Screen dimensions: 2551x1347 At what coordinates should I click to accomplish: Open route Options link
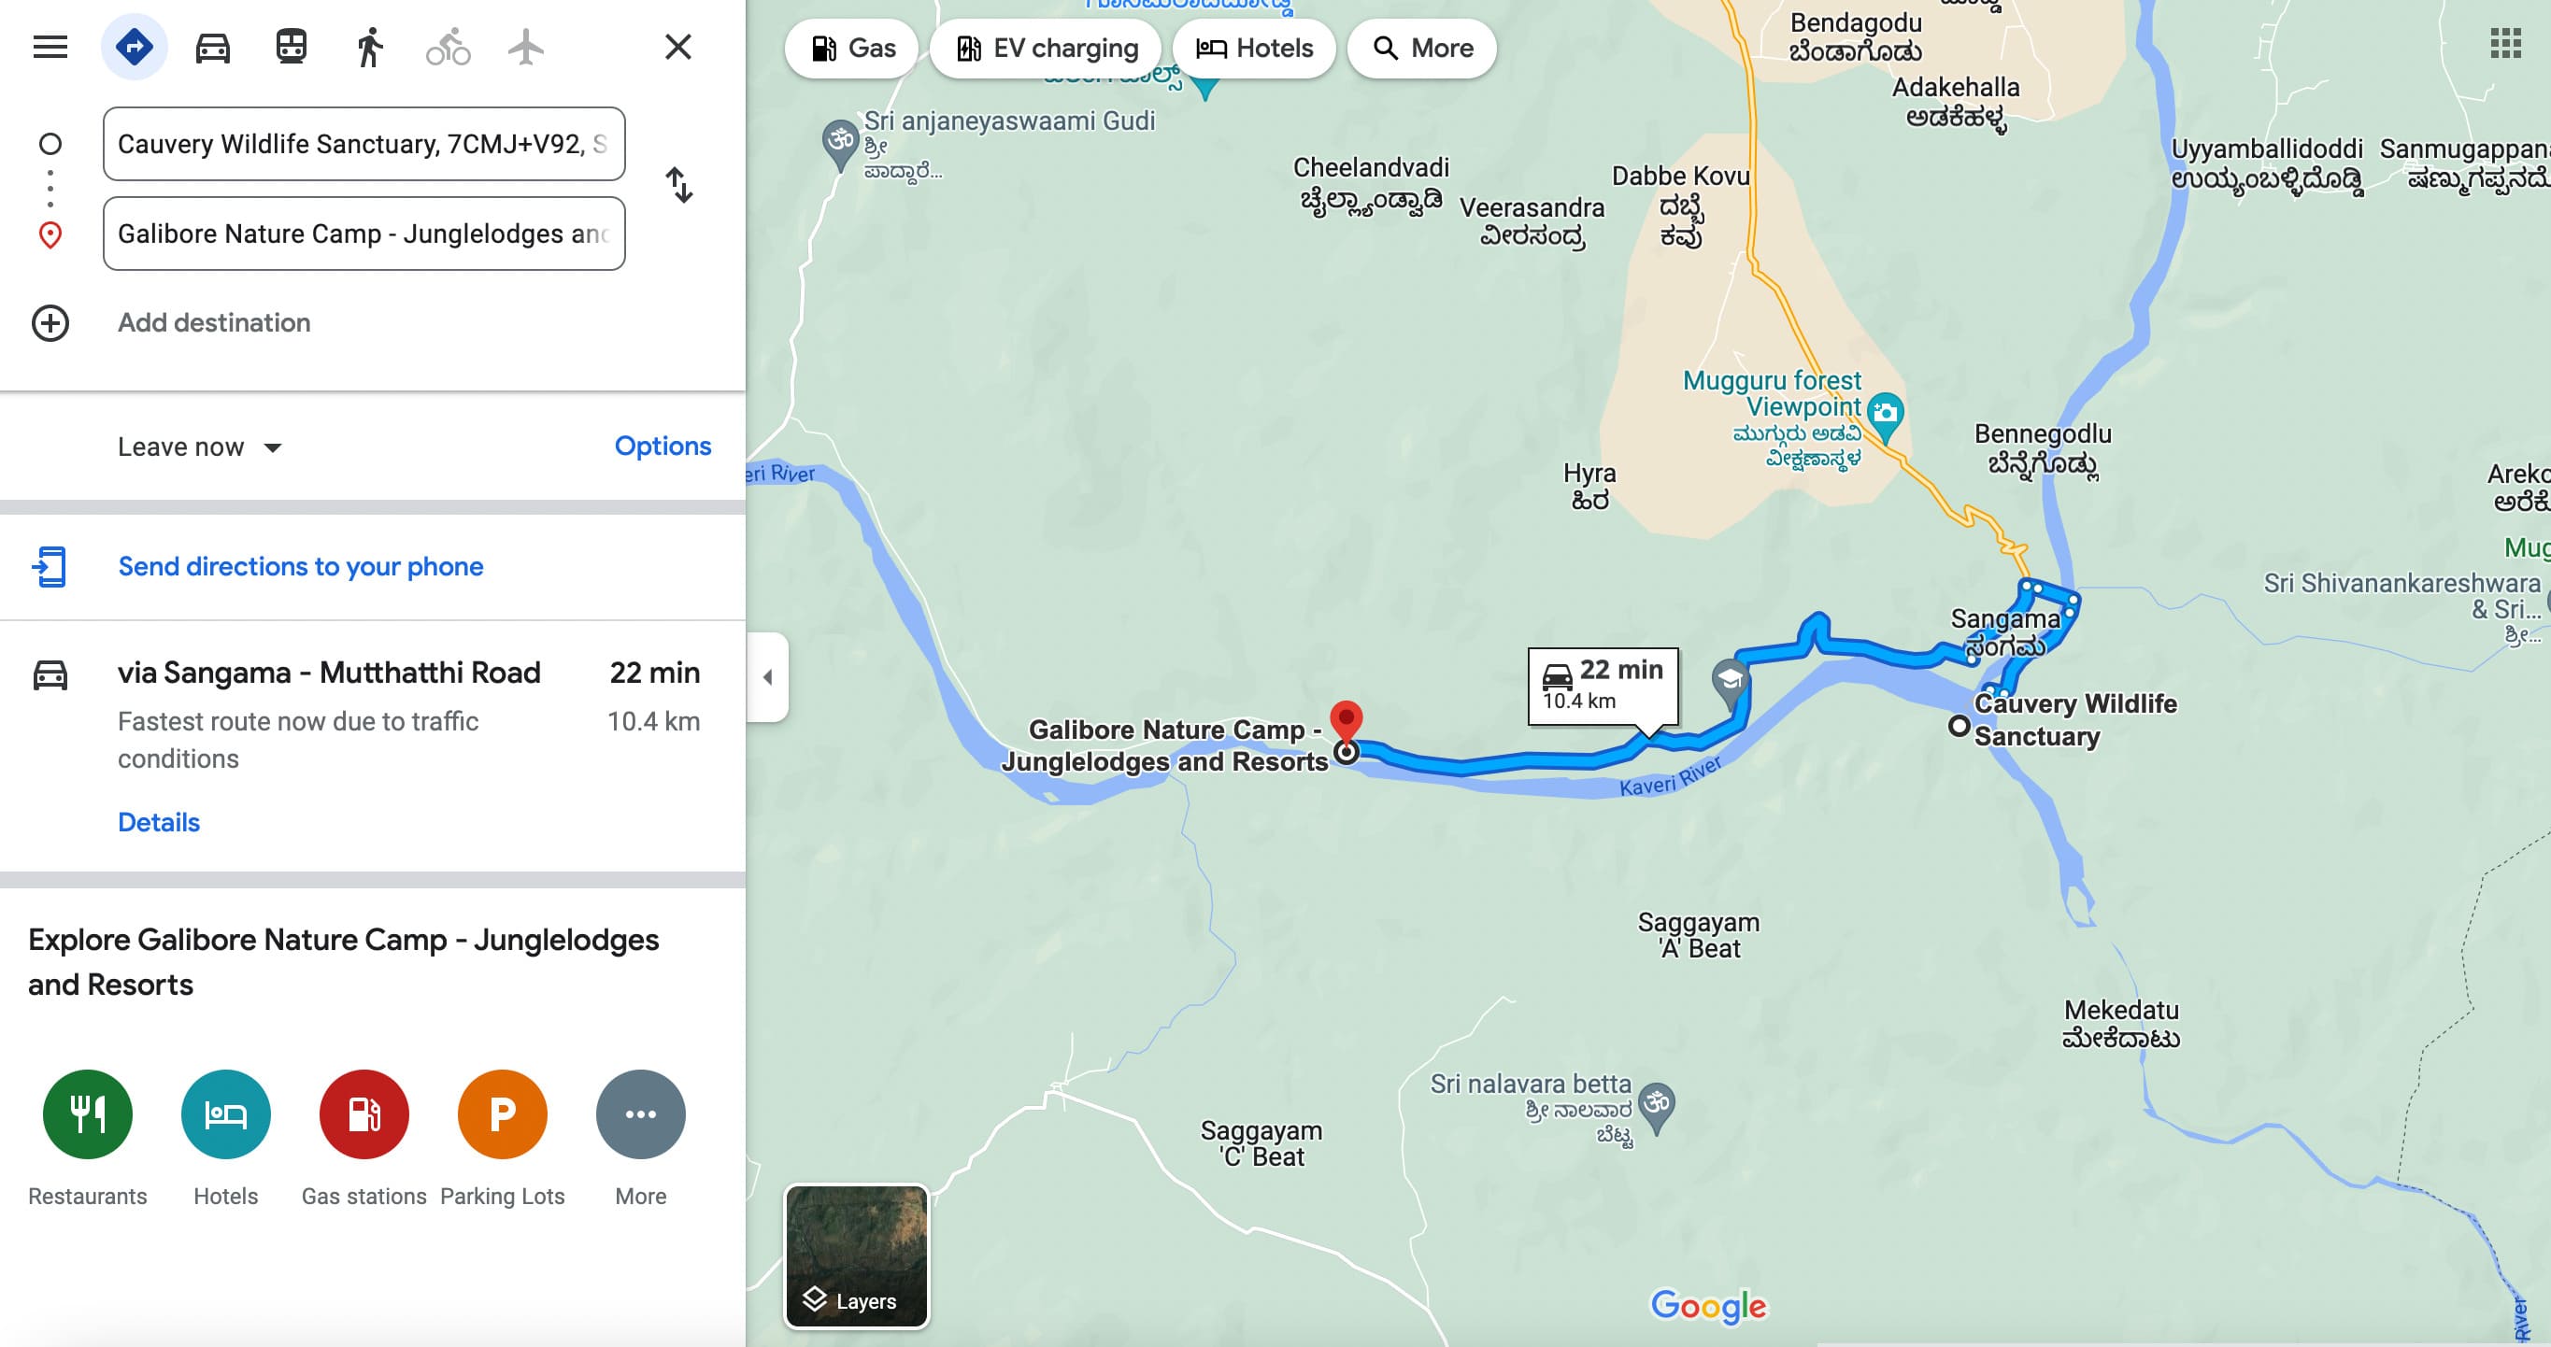[x=663, y=447]
